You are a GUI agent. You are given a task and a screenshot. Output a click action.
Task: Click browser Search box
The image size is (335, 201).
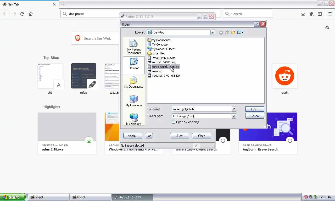click(248, 14)
